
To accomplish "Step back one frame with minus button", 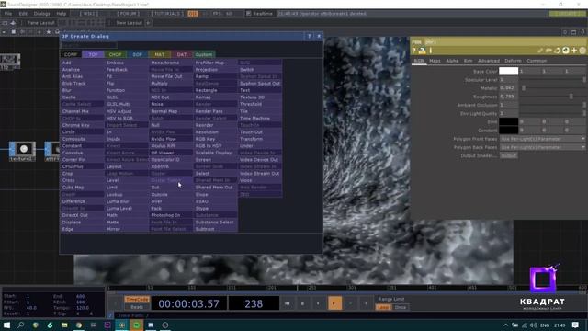I will [350, 303].
